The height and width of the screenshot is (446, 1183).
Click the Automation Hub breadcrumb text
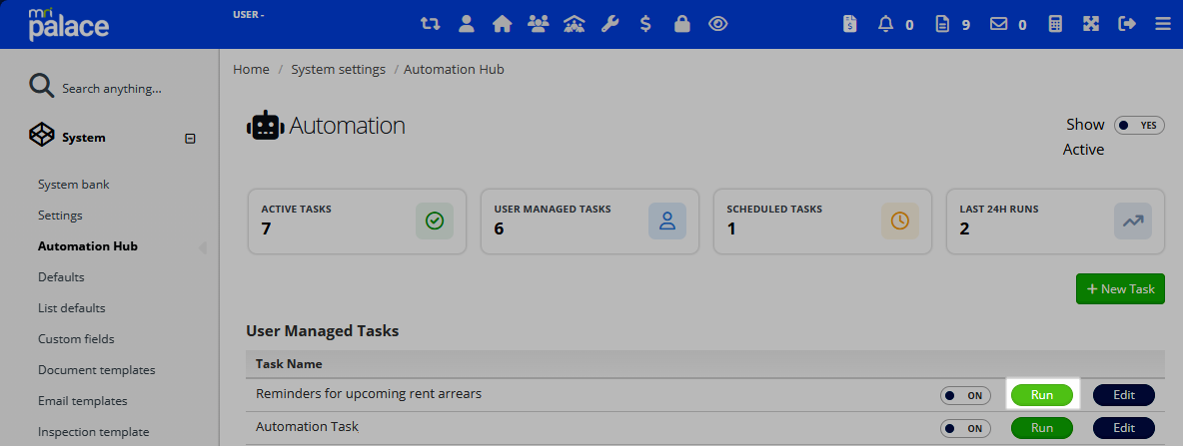pyautogui.click(x=454, y=69)
